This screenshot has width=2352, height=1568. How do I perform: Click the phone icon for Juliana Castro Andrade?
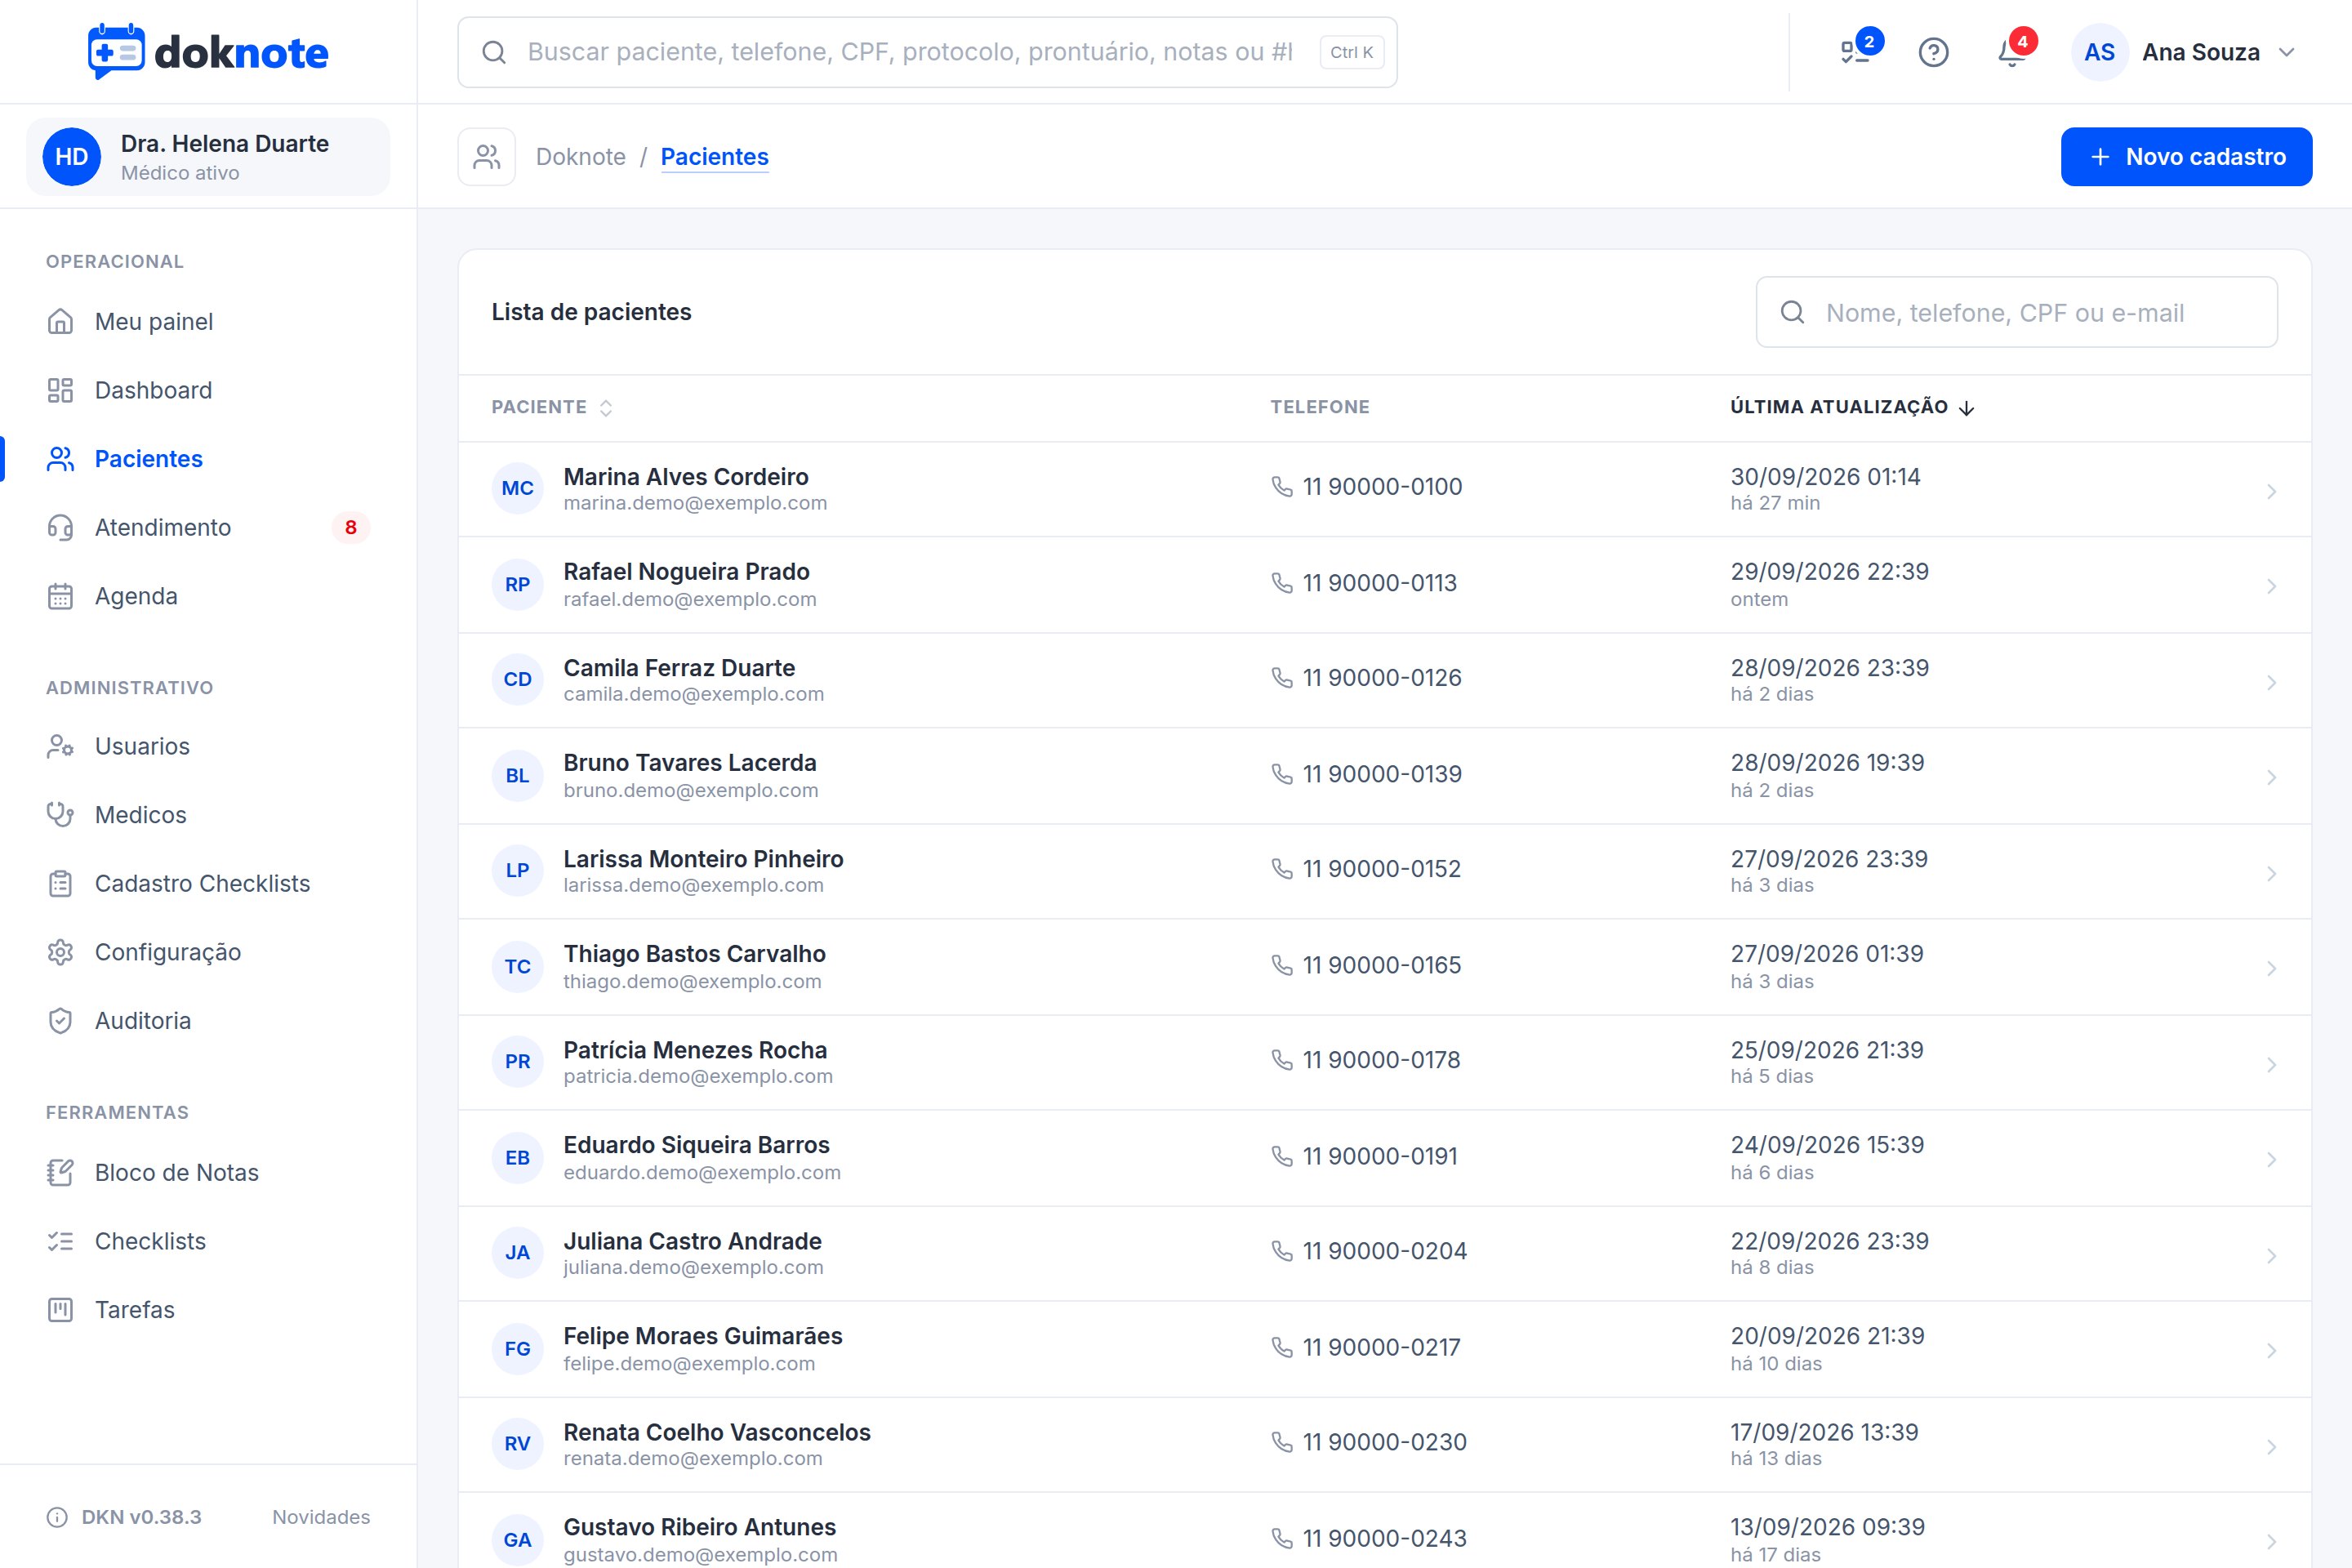(1281, 1250)
